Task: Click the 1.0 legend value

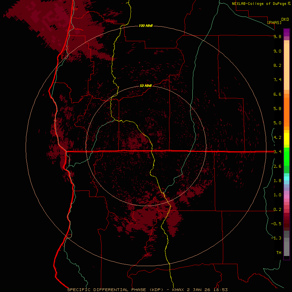Action: (x=277, y=195)
